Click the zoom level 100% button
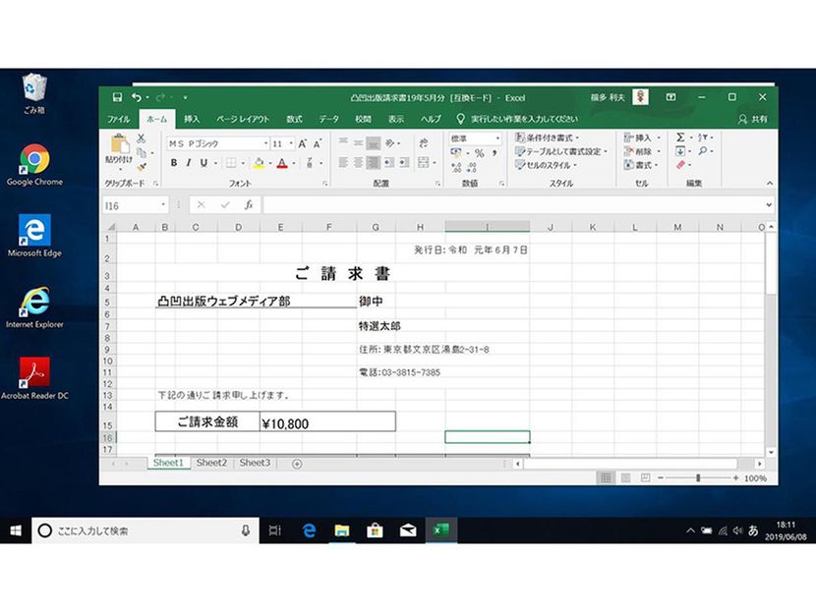Image resolution: width=816 pixels, height=612 pixels. [x=755, y=478]
